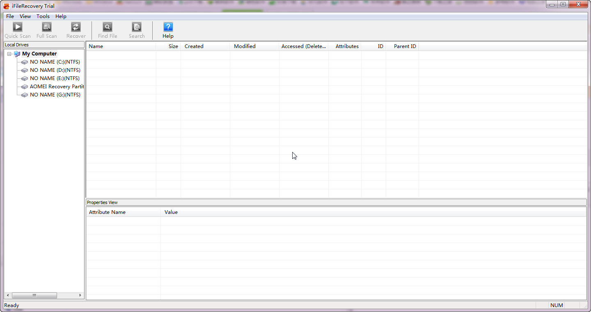Click the Local Drives panel header
The width and height of the screenshot is (591, 312).
click(x=44, y=45)
